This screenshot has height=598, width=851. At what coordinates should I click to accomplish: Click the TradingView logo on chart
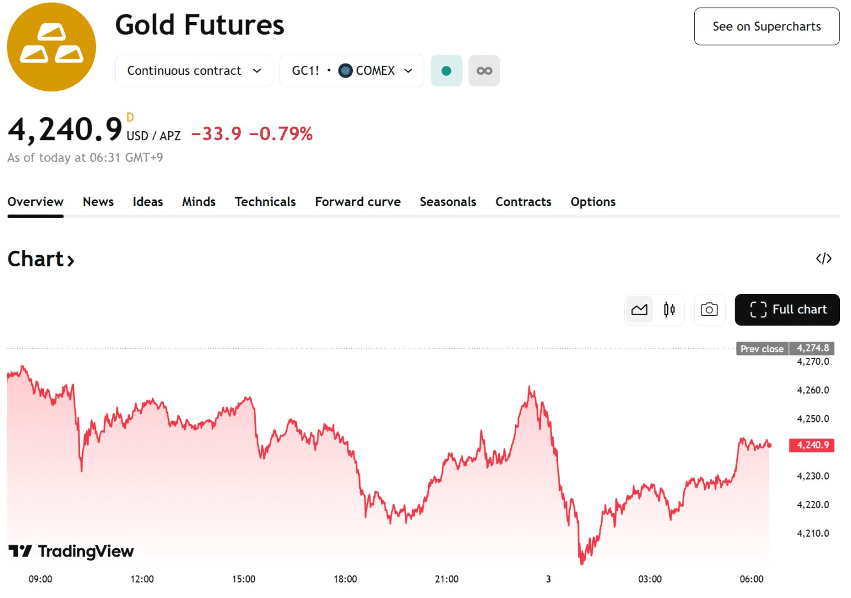tap(71, 551)
